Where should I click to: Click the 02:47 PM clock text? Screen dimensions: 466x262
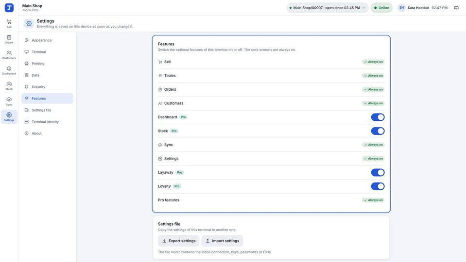click(439, 8)
